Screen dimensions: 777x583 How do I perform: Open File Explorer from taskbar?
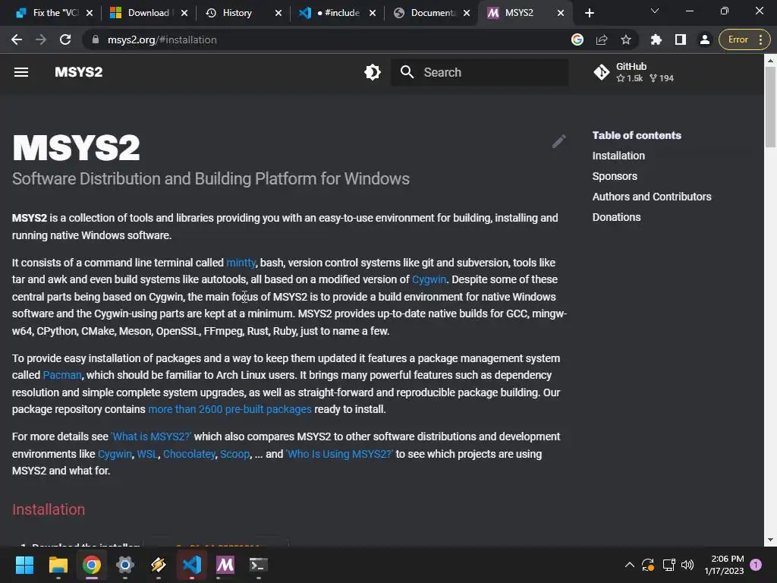[58, 565]
